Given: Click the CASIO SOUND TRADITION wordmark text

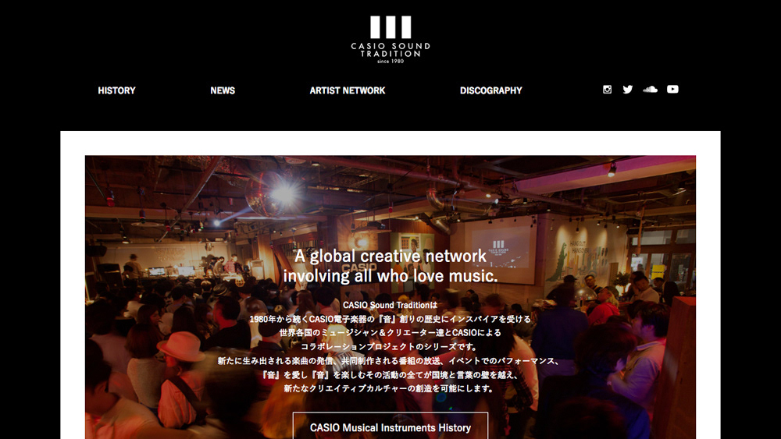Looking at the screenshot, I should (390, 50).
